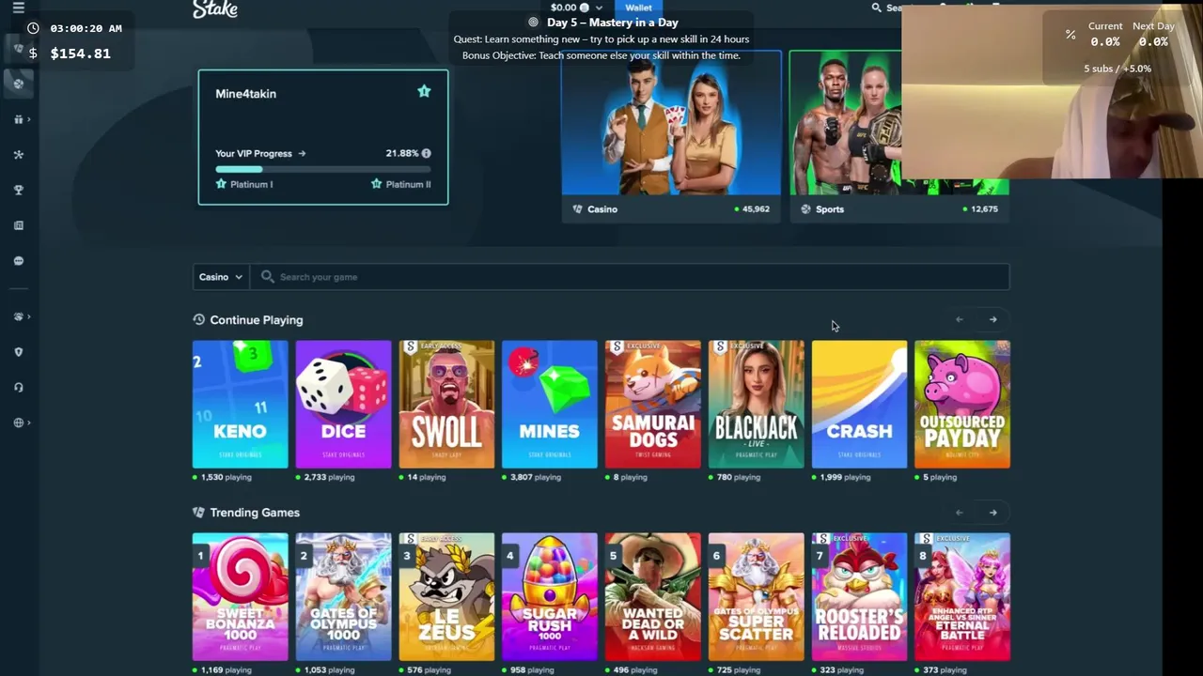Expand chevron next to globe icon
Viewport: 1203px width, 676px height.
29,422
